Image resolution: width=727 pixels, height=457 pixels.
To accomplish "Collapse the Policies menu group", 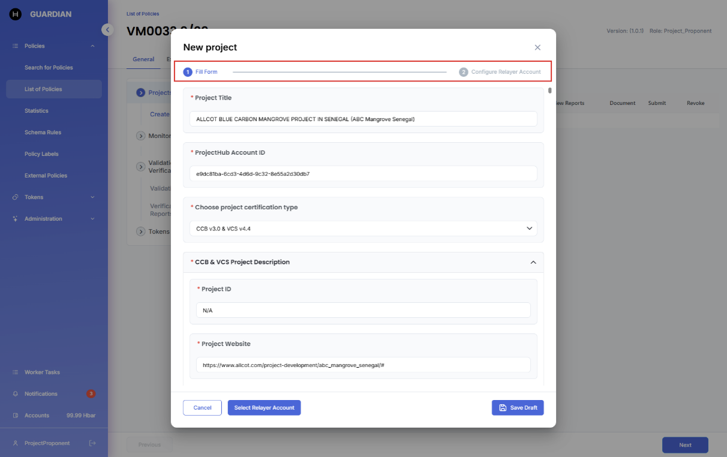I will [92, 46].
